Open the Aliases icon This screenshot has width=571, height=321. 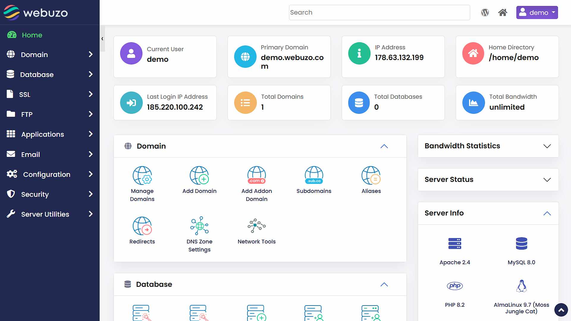coord(371,175)
